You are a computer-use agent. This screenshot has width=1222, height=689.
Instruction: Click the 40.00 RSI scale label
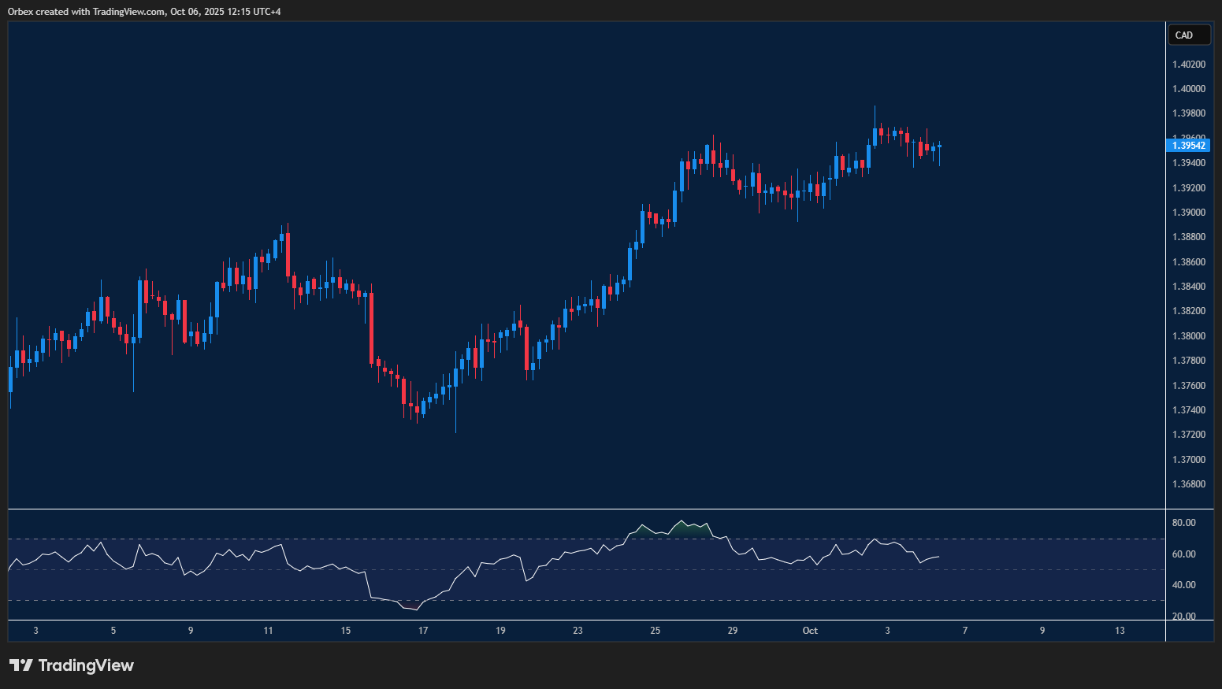coord(1183,585)
